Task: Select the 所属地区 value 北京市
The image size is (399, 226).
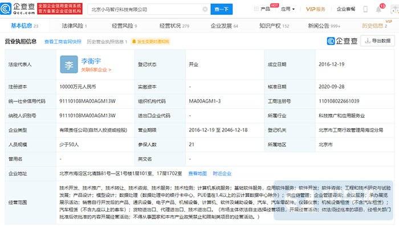Action: point(325,145)
